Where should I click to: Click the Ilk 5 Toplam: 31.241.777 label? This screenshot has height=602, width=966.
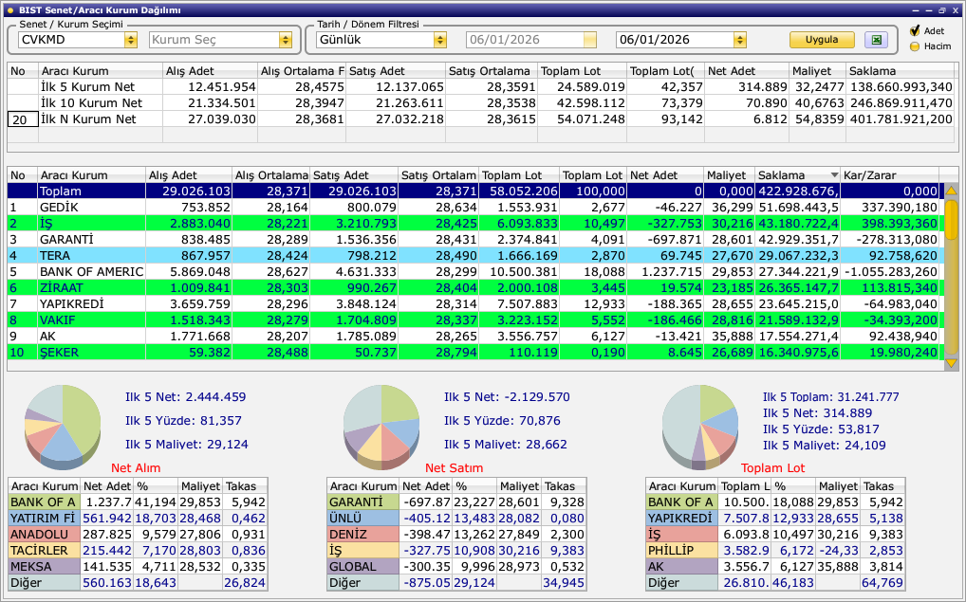(831, 397)
